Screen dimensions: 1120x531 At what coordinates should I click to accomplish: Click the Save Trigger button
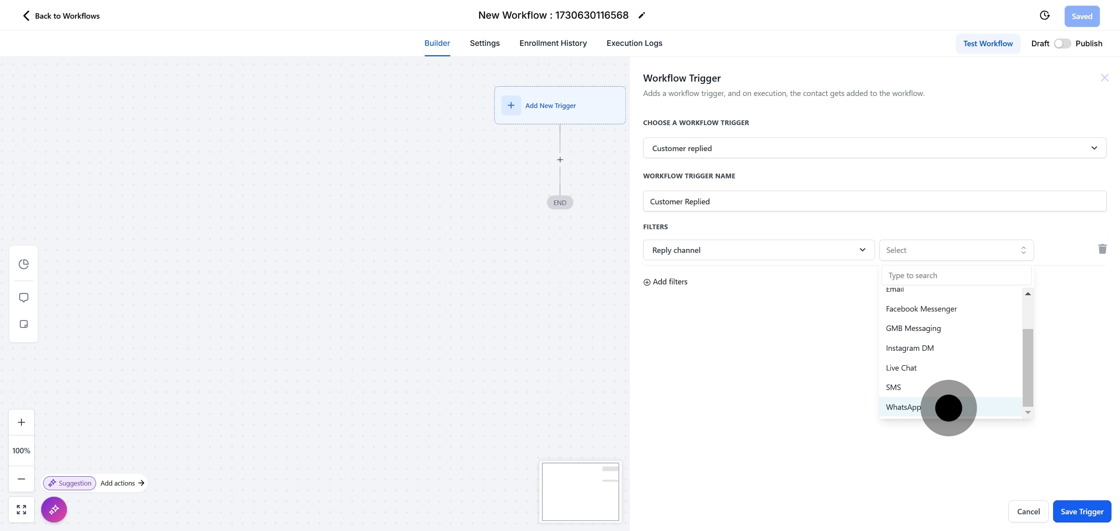coord(1081,512)
